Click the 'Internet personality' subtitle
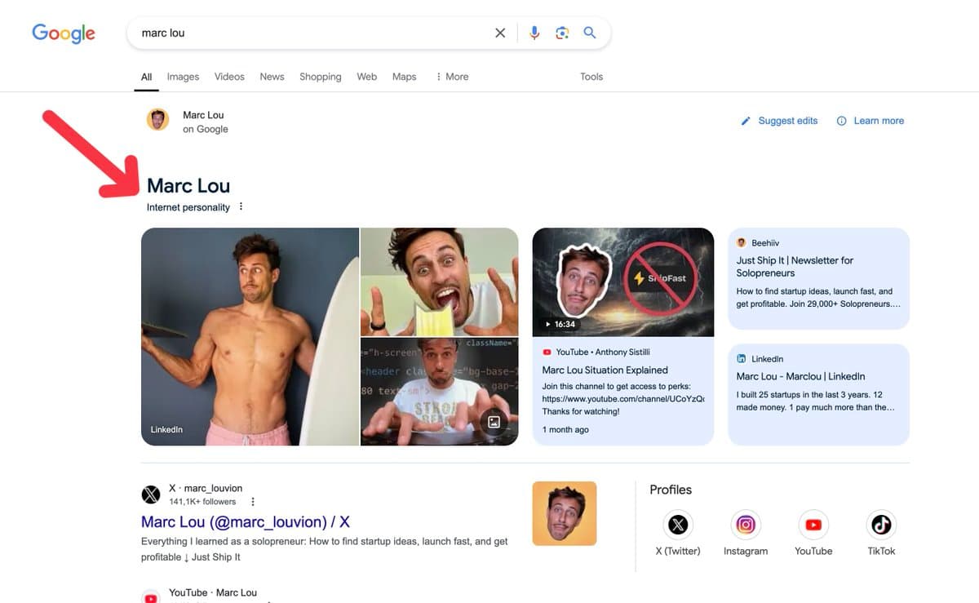 (188, 207)
